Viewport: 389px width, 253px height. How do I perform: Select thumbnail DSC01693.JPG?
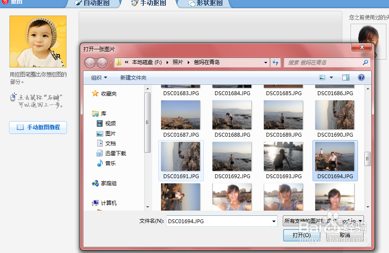pyautogui.click(x=283, y=157)
